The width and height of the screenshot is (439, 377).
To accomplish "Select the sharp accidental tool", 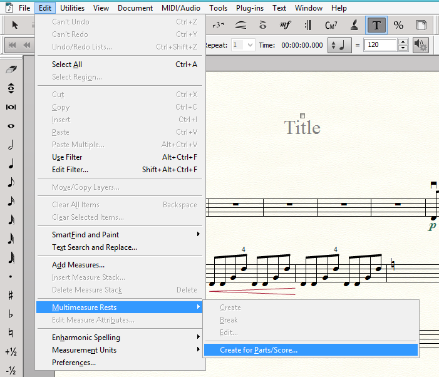I will pos(11,295).
